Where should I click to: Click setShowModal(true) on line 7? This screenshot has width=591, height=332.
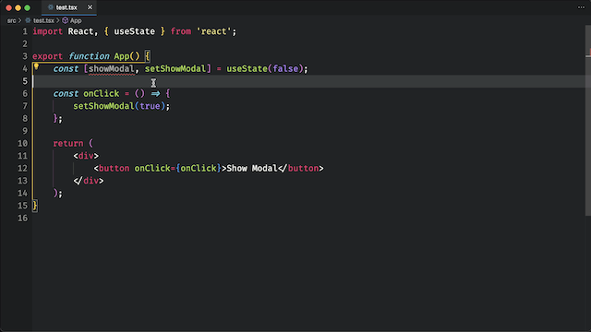tap(119, 106)
